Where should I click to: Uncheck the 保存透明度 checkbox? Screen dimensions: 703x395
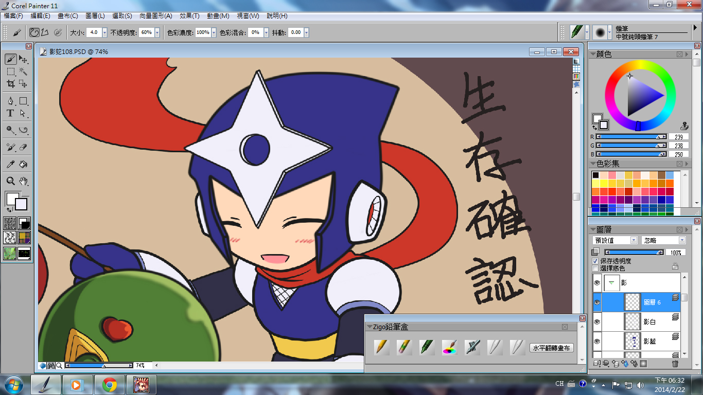coord(595,261)
